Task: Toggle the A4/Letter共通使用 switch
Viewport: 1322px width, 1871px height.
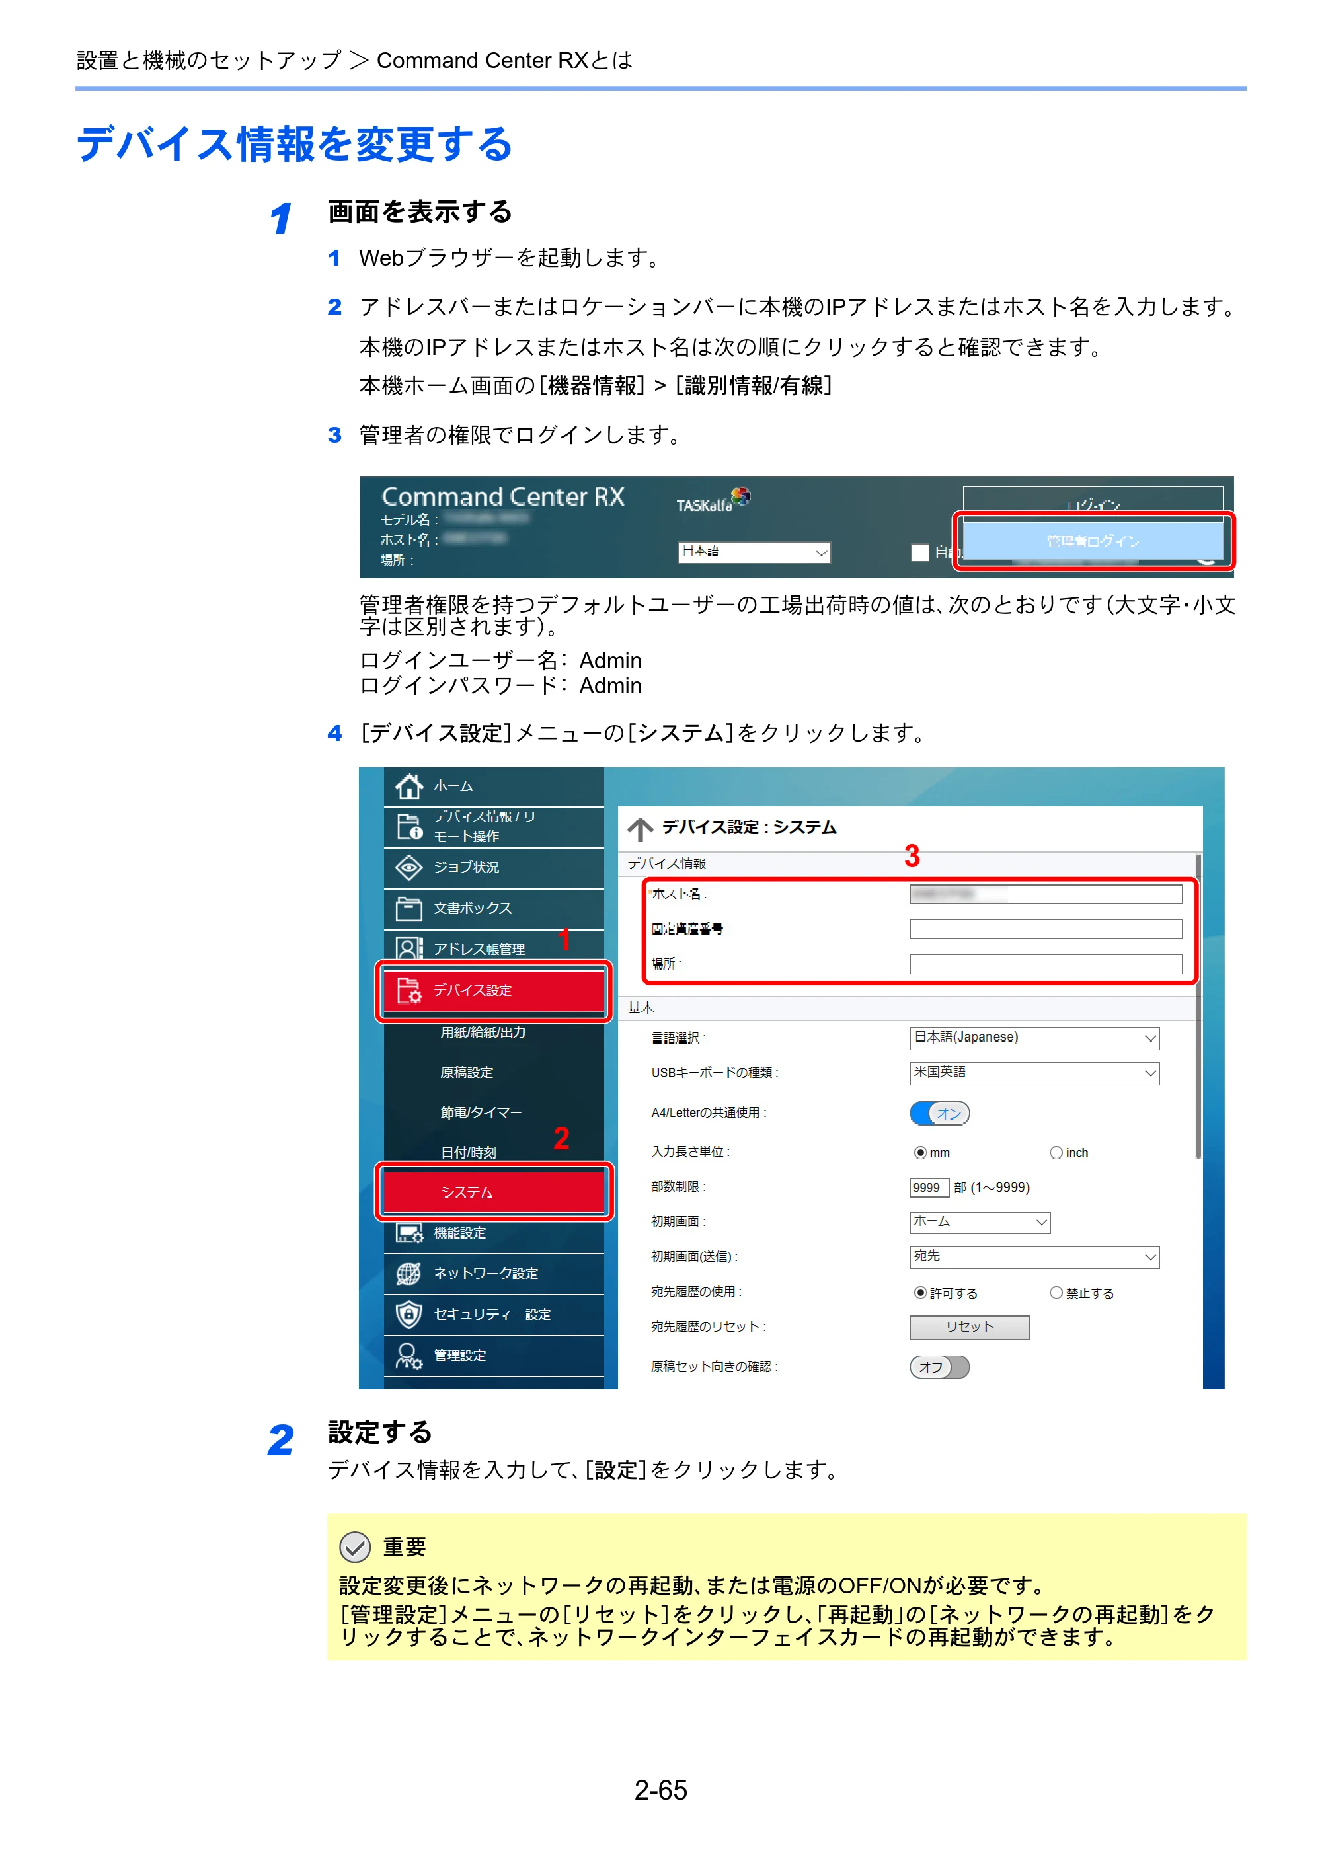Action: (x=939, y=1113)
